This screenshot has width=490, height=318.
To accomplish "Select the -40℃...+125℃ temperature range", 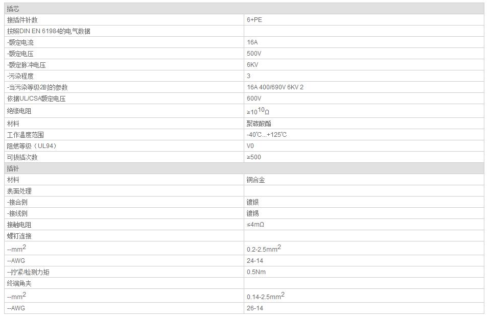I will tap(267, 135).
